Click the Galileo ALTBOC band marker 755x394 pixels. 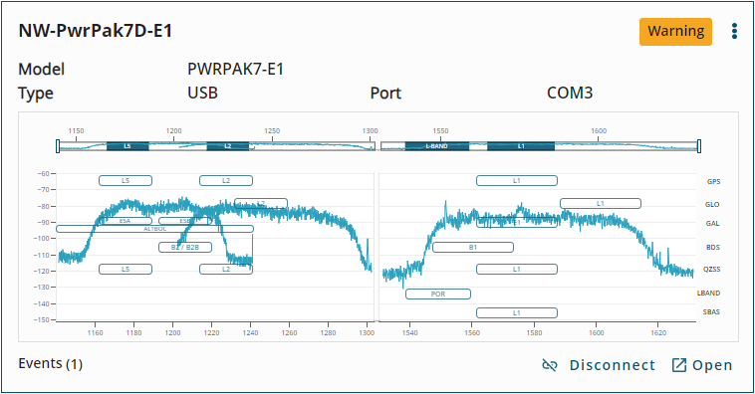pos(155,229)
